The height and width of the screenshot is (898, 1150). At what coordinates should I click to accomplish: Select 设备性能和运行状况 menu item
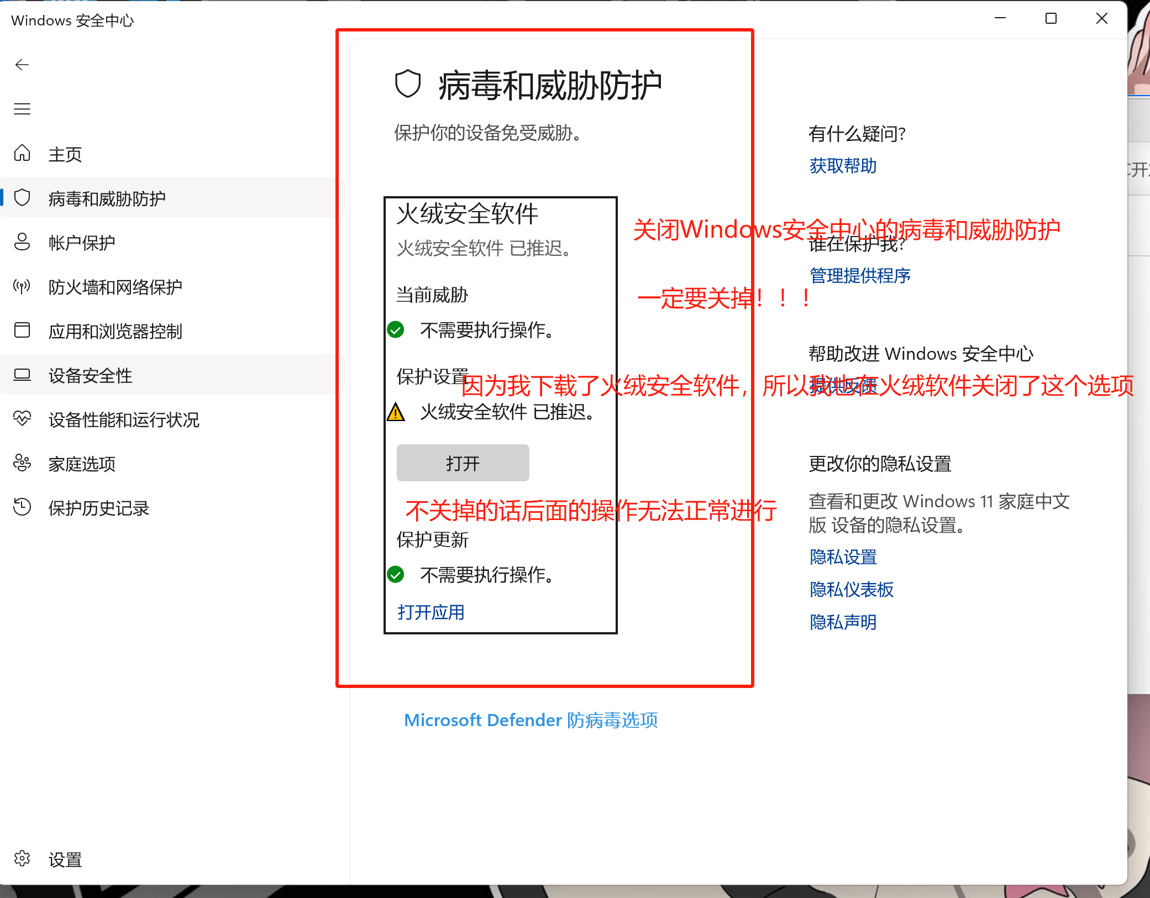click(x=124, y=419)
